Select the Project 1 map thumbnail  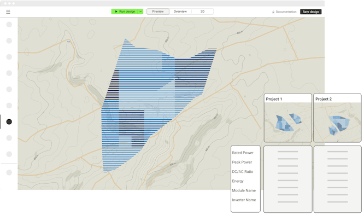287,123
